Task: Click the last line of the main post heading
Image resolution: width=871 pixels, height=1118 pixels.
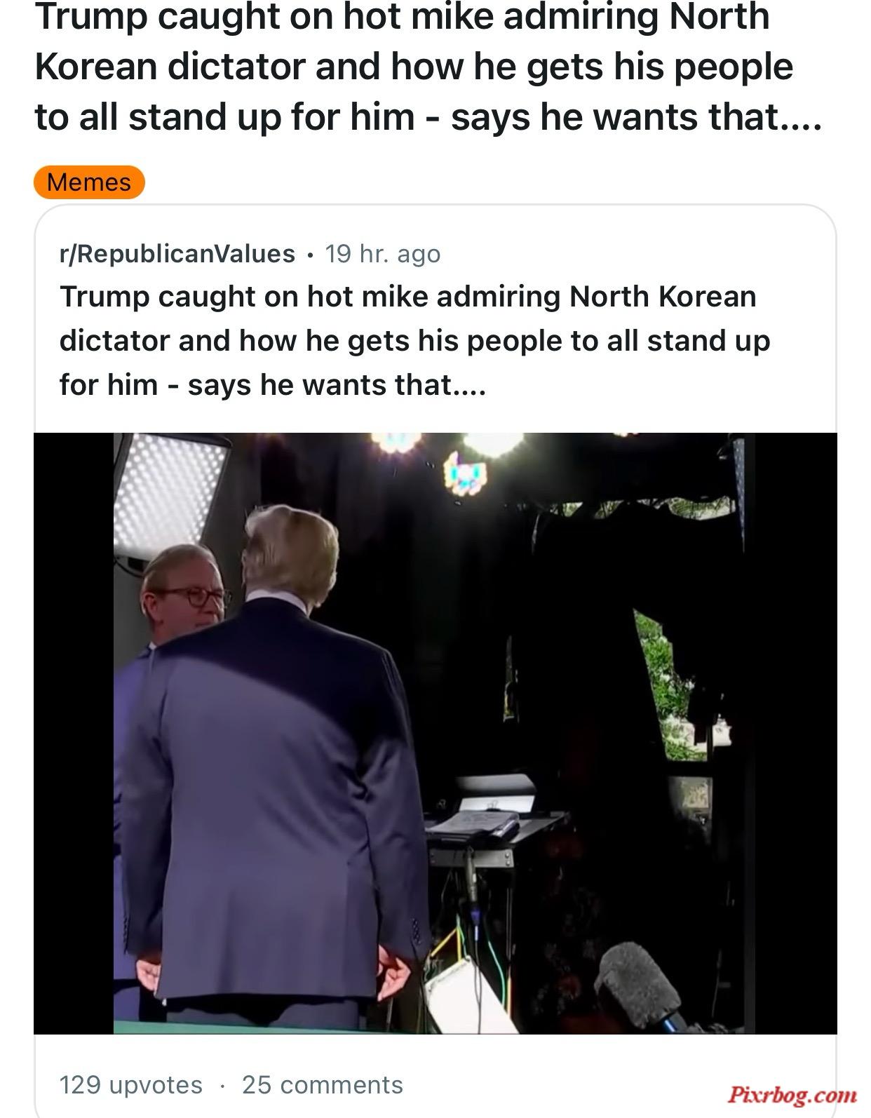Action: click(426, 116)
